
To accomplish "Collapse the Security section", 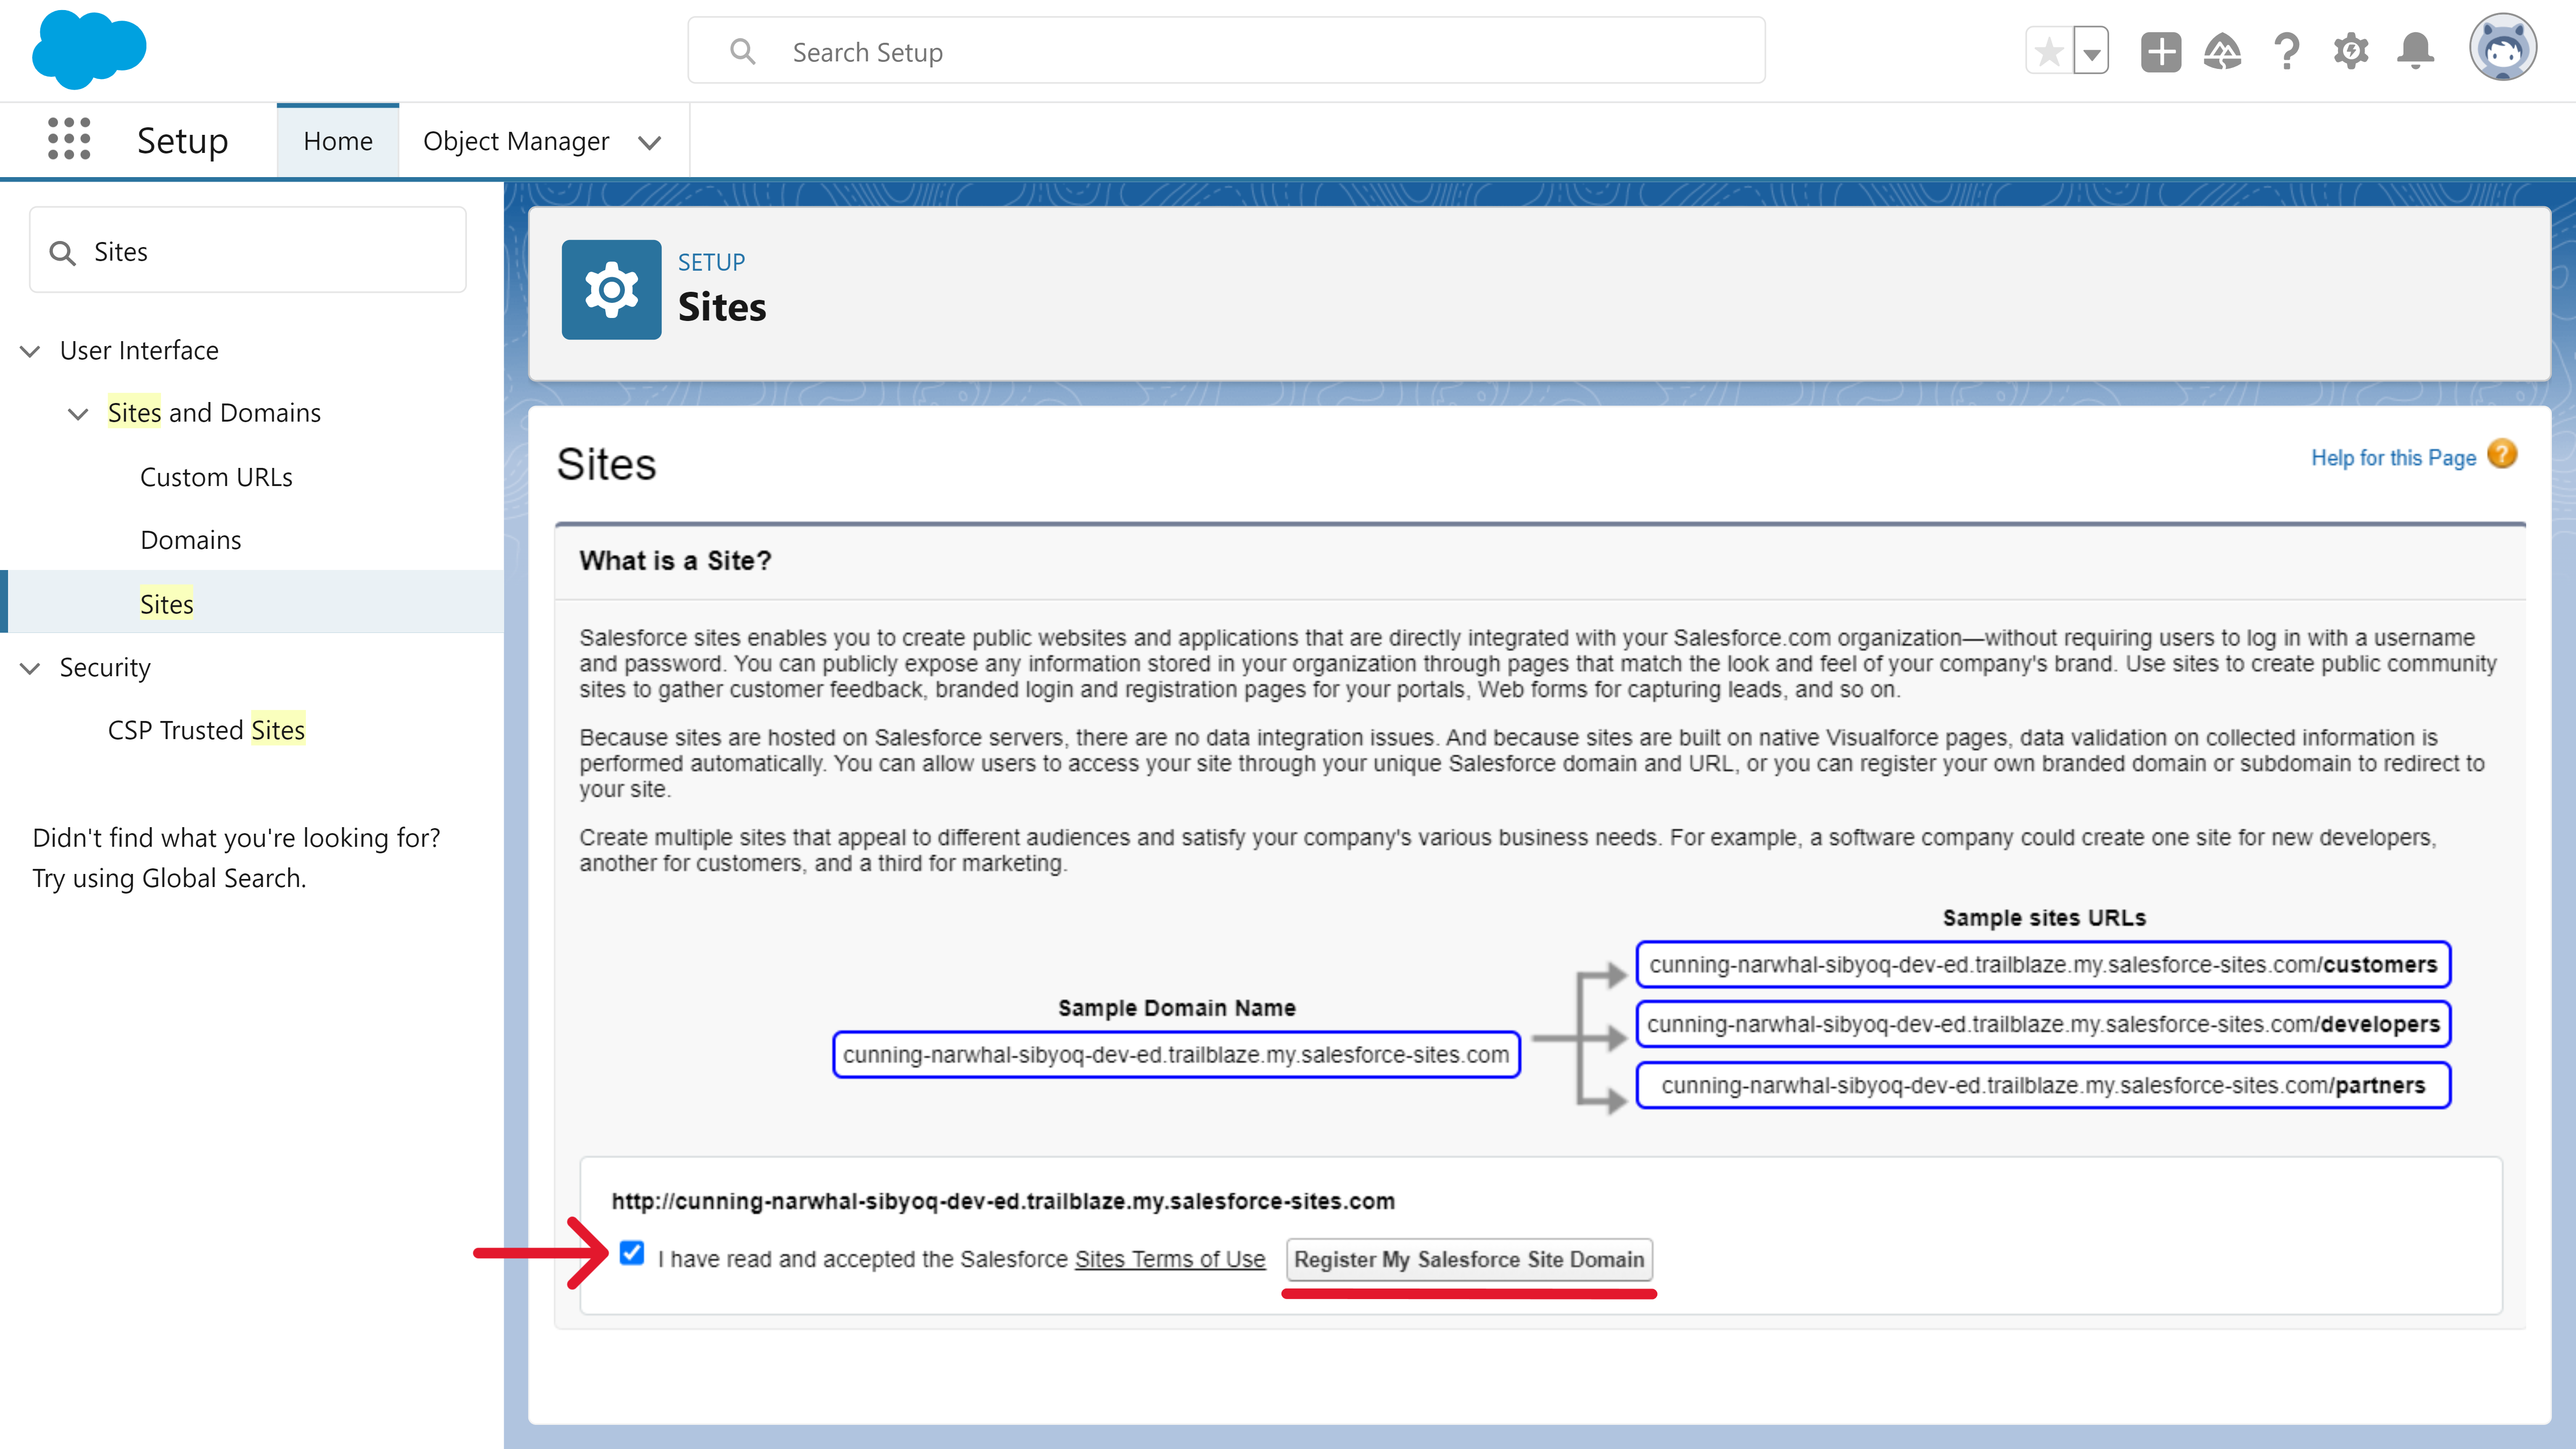I will pos(30,668).
